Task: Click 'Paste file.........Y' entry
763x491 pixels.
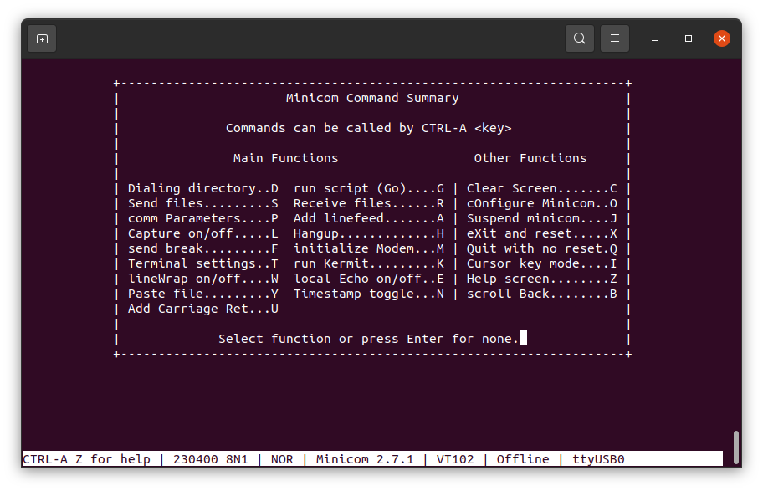Action: coord(203,294)
